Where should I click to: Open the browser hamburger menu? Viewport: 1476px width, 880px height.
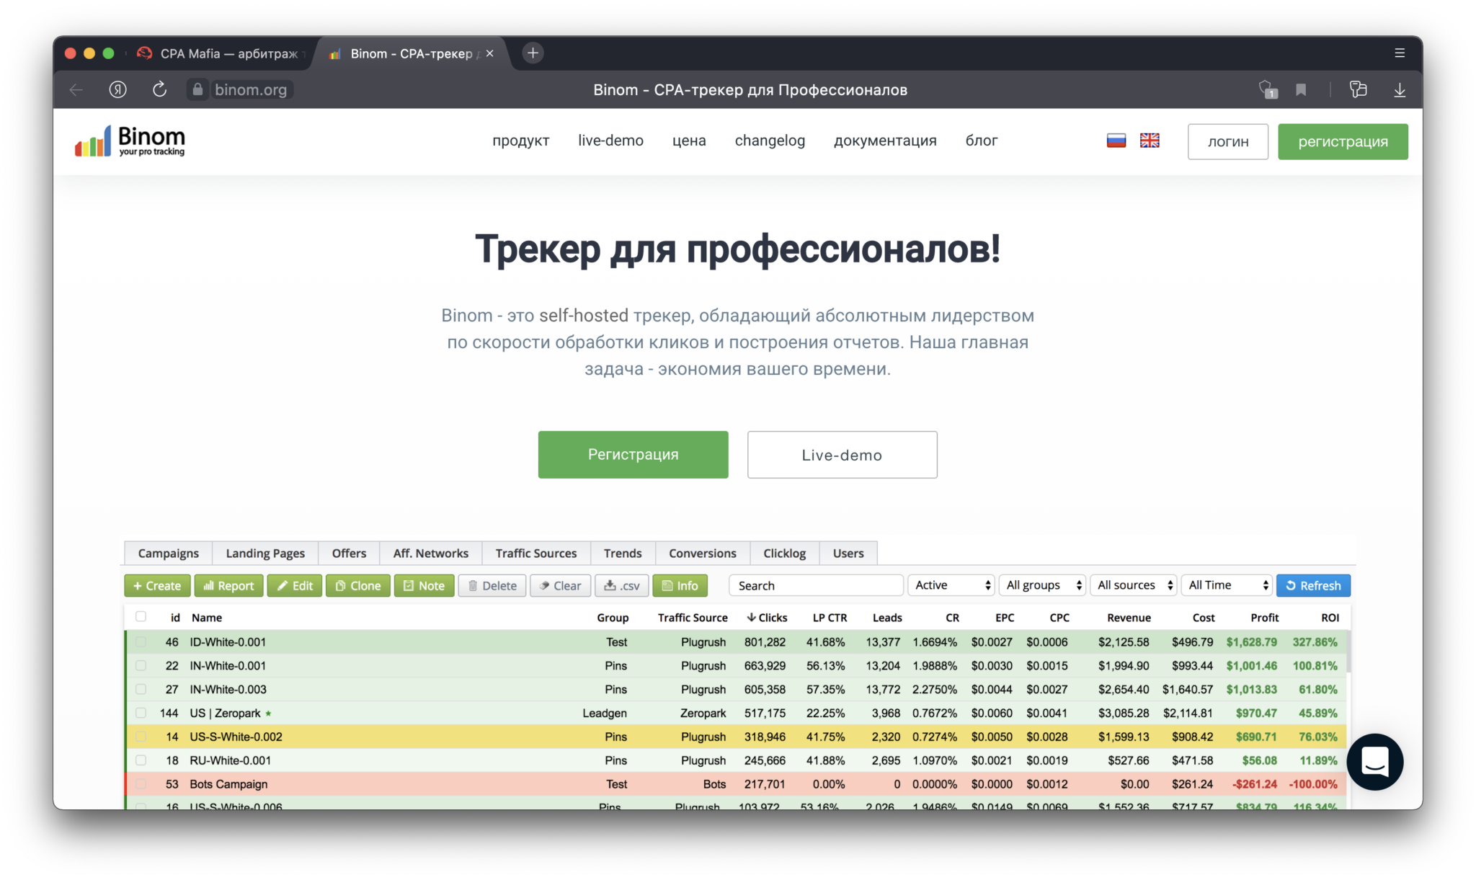(1400, 53)
